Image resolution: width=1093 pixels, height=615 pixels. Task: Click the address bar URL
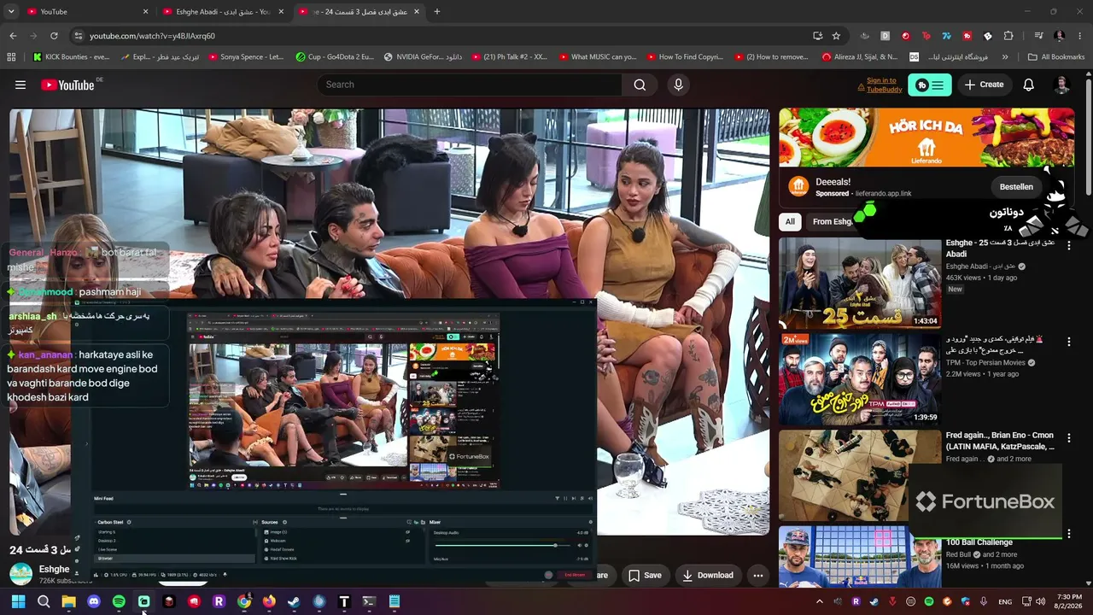coord(152,36)
